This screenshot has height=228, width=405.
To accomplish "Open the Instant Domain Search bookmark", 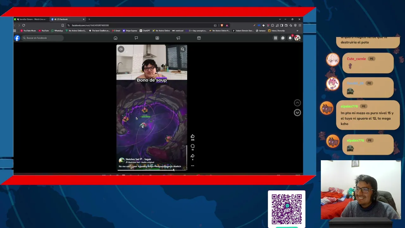I will tap(243, 31).
